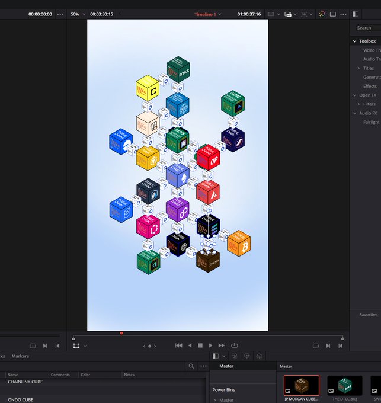The height and width of the screenshot is (403, 381).
Task: Click the skip-forward bar icon under timeline viewer
Action: [x=328, y=346]
